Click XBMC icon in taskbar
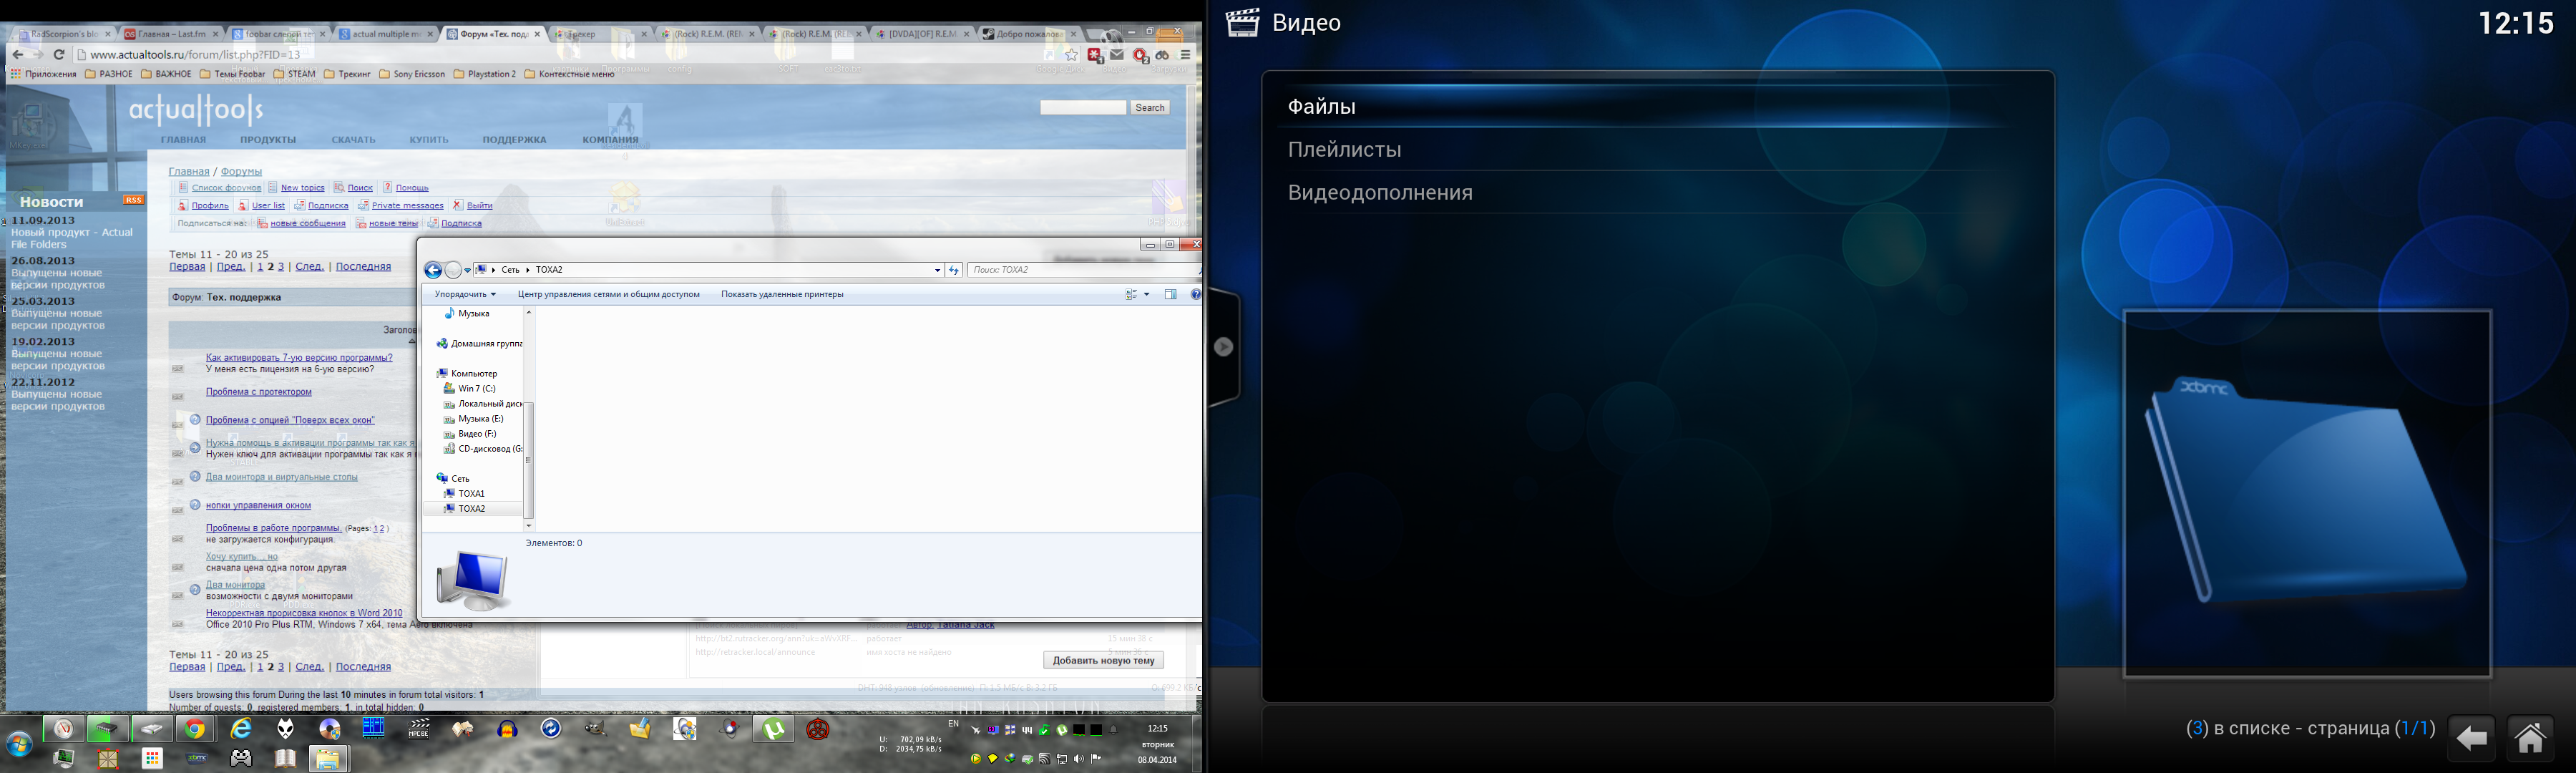The image size is (2576, 773). 197,759
